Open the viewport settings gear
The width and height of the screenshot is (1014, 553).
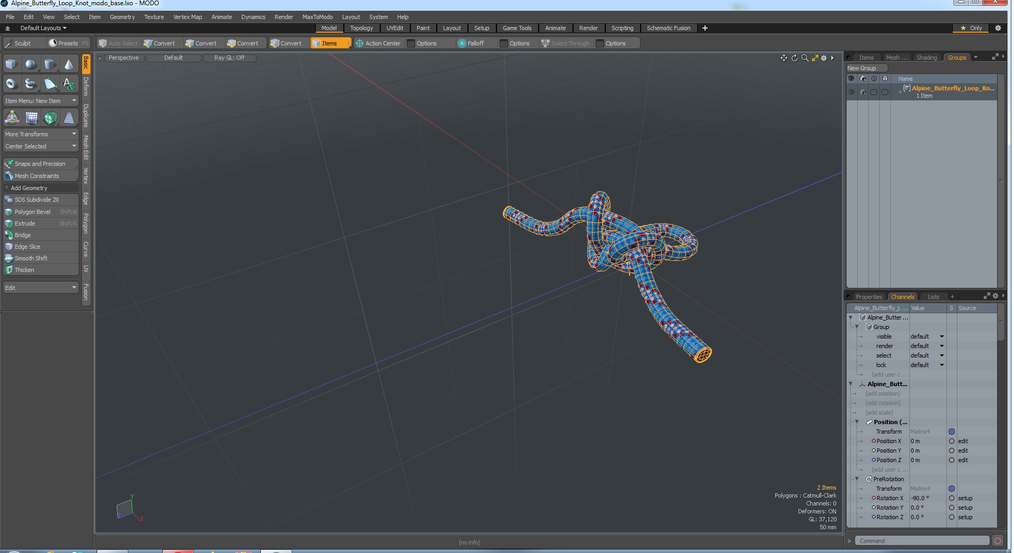pos(824,58)
